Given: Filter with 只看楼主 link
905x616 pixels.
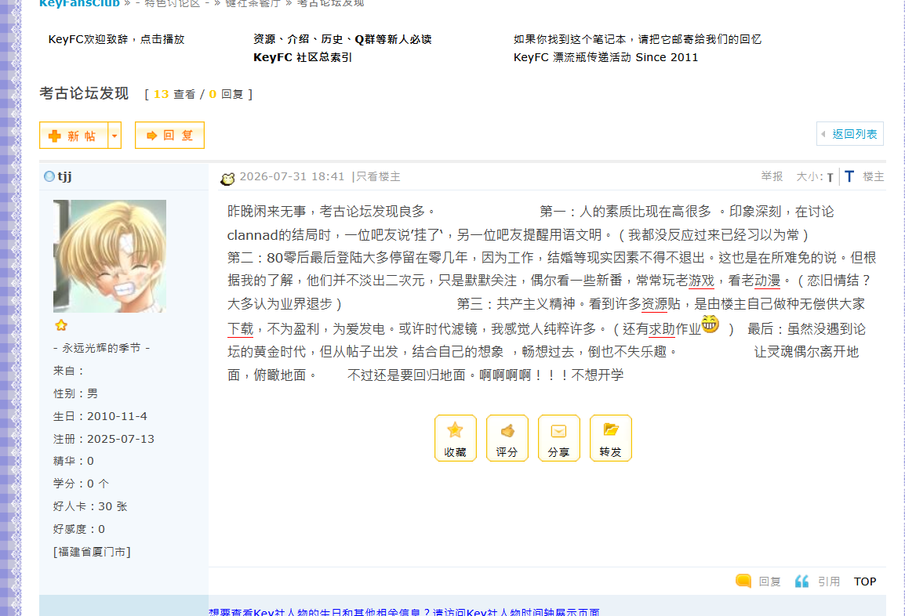Looking at the screenshot, I should (378, 176).
